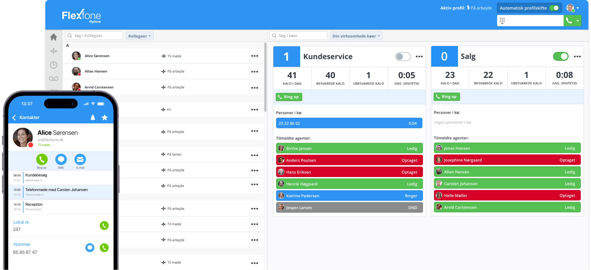Click Ring op in Salg queue
This screenshot has width=591, height=270.
pyautogui.click(x=446, y=97)
